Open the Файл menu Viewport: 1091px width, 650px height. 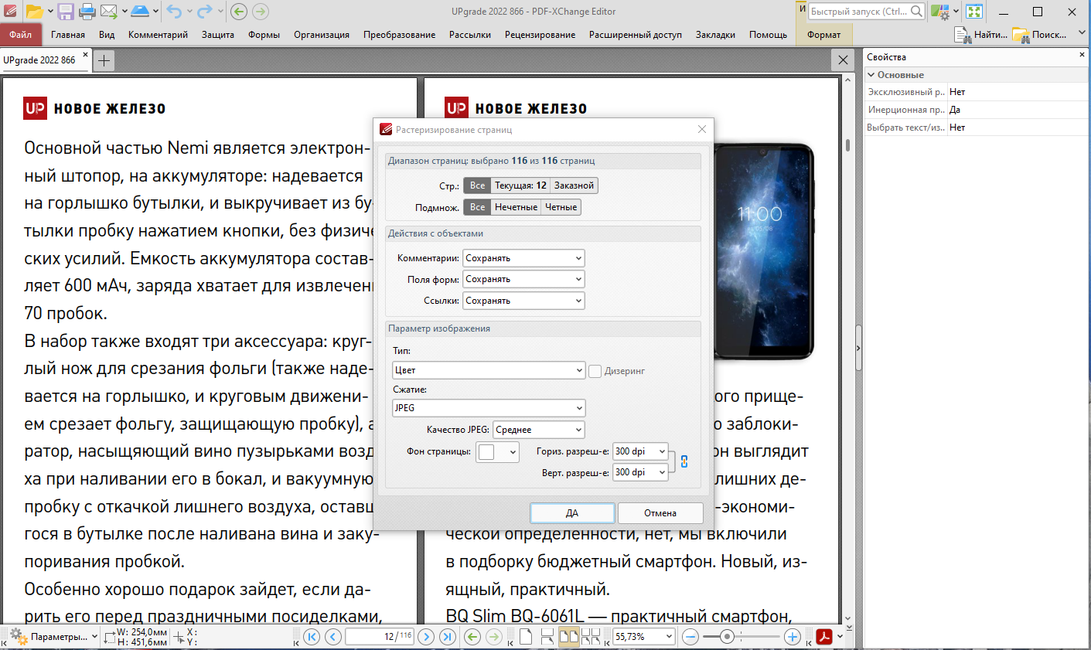(21, 35)
